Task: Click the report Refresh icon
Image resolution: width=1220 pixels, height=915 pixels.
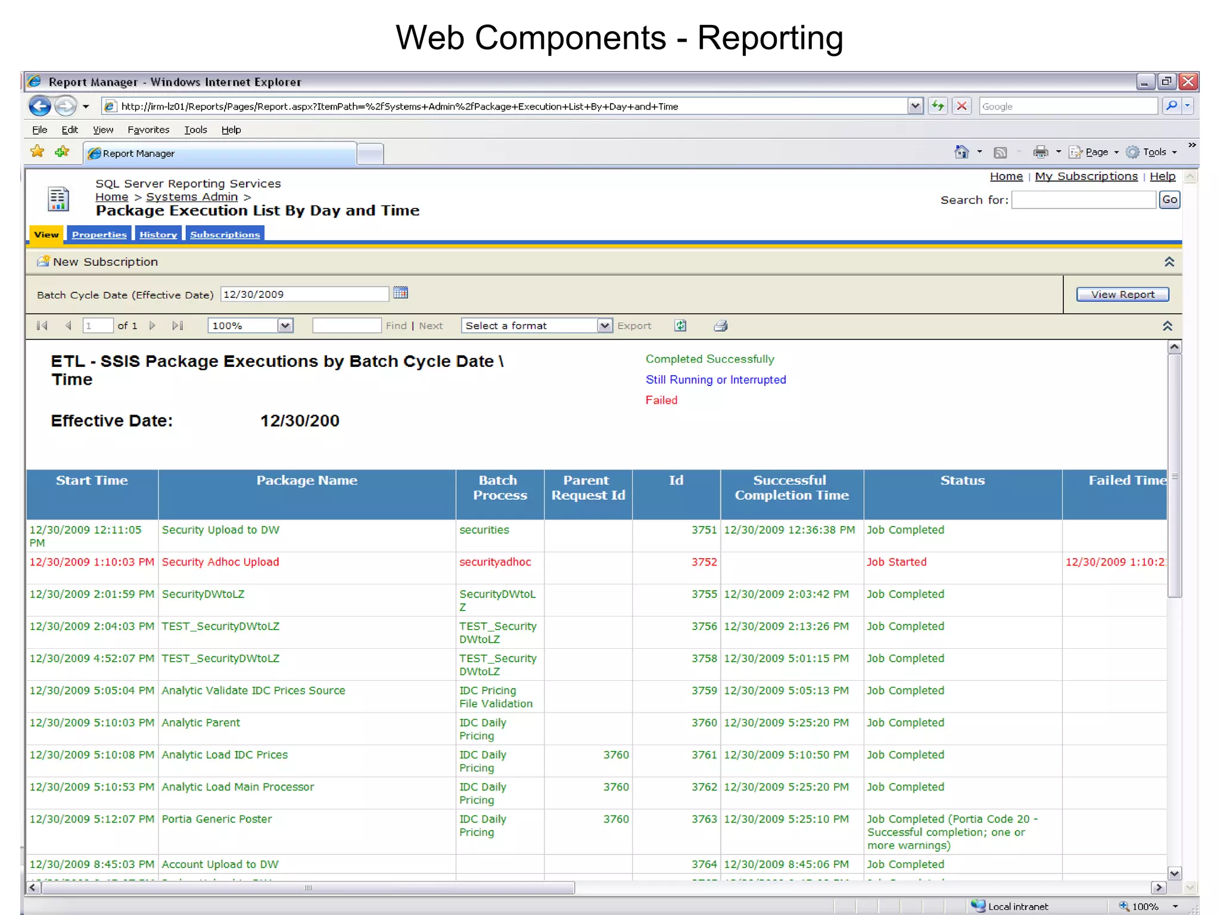Action: pos(680,325)
